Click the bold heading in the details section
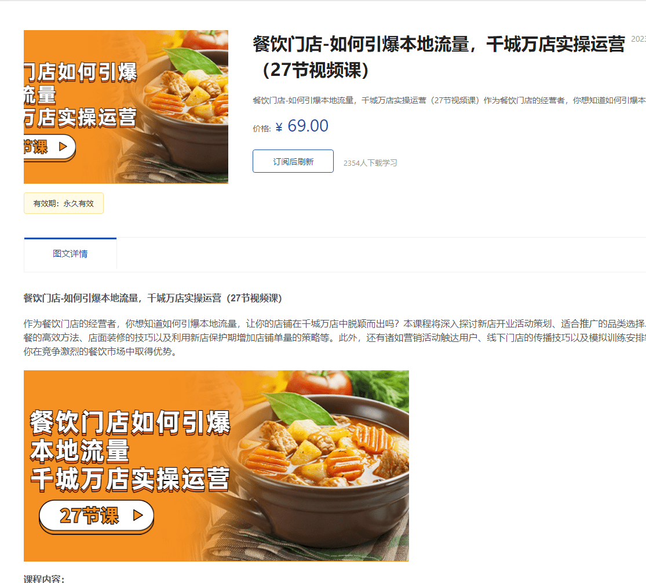This screenshot has width=646, height=583. [x=152, y=298]
